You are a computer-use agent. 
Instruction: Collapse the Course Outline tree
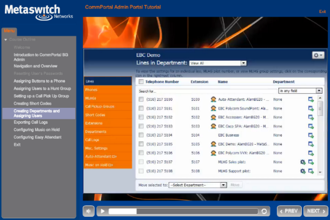pos(6,40)
